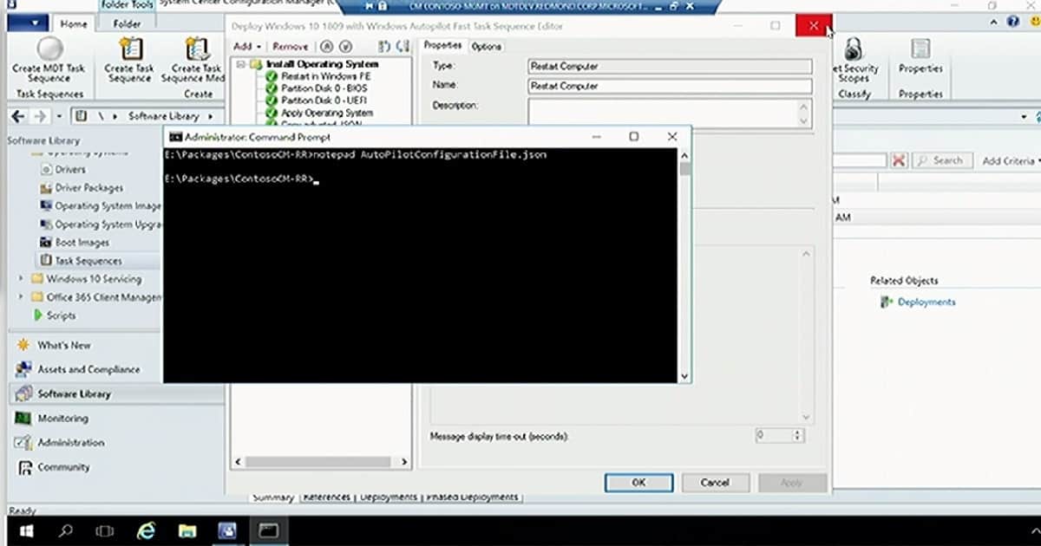Launch Internet Explorer from taskbar
1041x546 pixels.
point(147,529)
